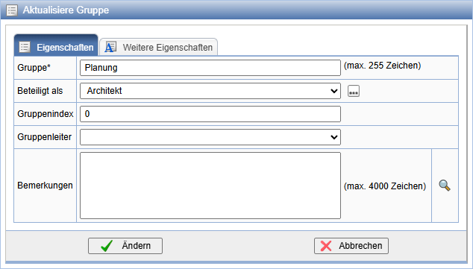Select the Architekt value in the combo box
Image resolution: width=473 pixels, height=269 pixels.
[x=104, y=91]
